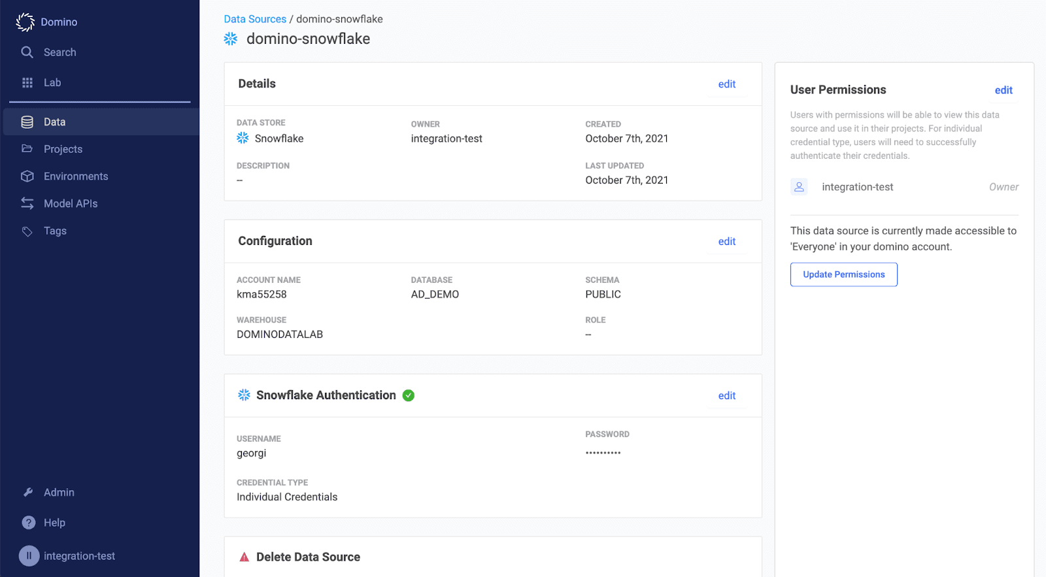Image resolution: width=1046 pixels, height=577 pixels.
Task: Click the Admin wrench icon
Action: pyautogui.click(x=28, y=493)
